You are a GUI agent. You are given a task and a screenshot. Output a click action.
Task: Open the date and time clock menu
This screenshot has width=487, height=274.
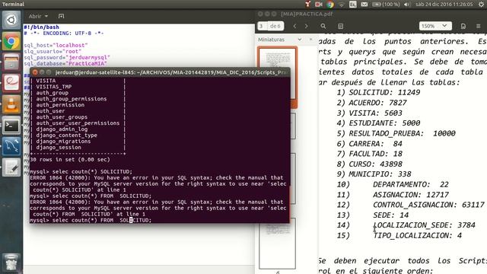tap(444, 5)
